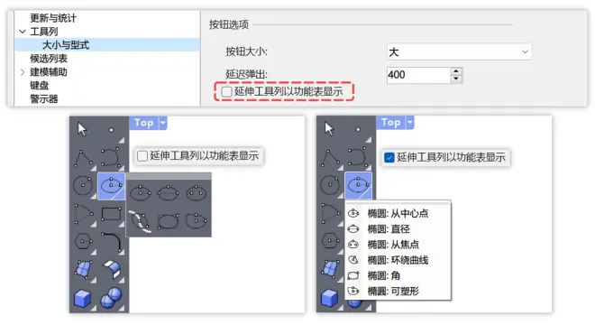
Task: Select the highlighted Ellipse tool in left toolbar
Action: coord(111,186)
